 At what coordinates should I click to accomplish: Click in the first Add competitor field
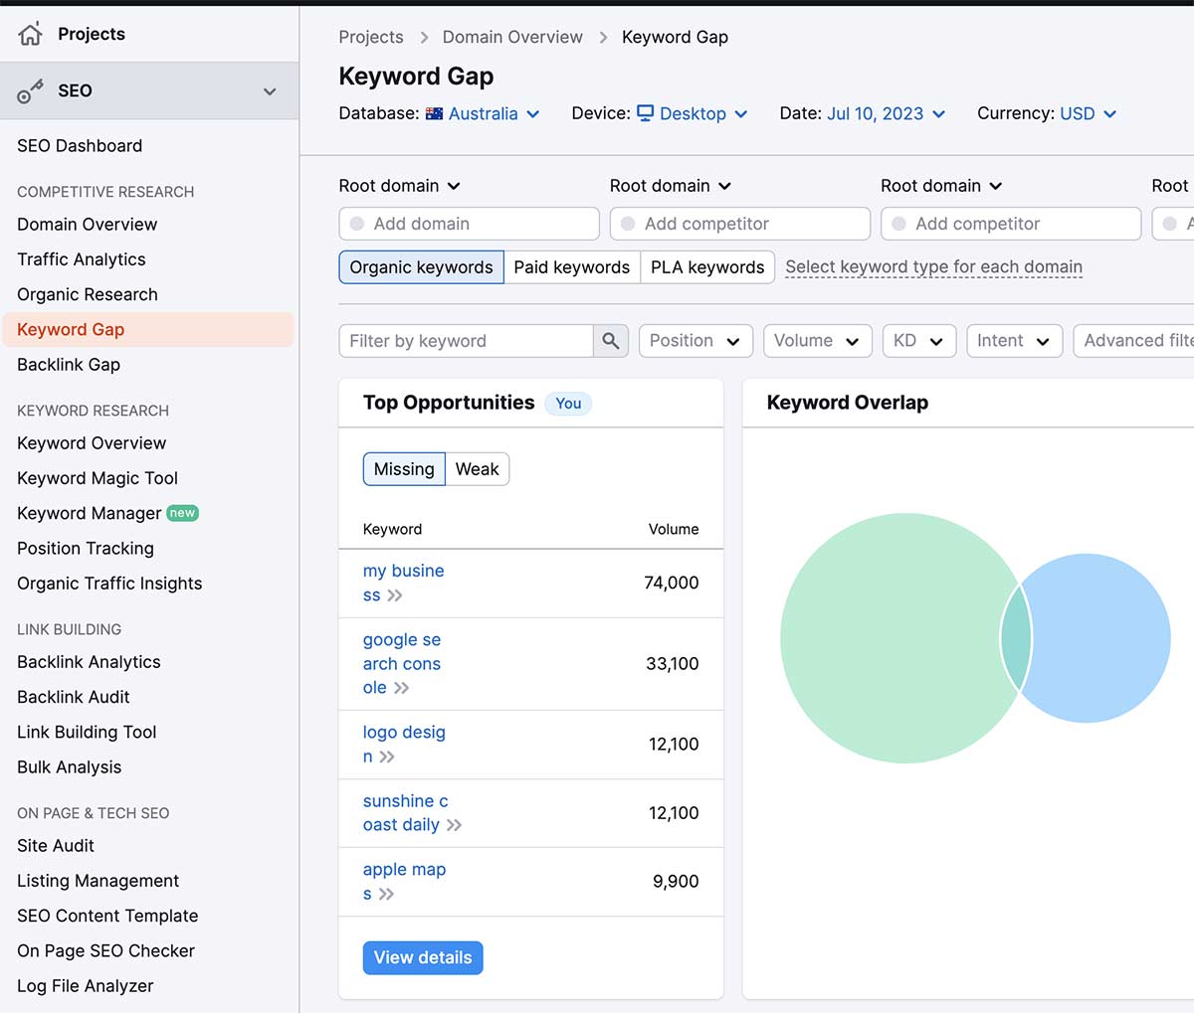click(740, 224)
